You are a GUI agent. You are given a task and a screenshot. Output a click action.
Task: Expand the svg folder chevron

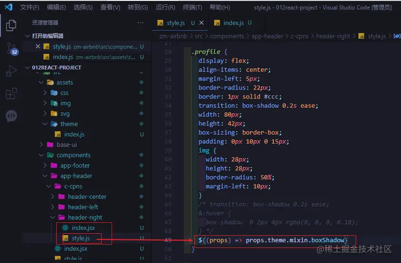coord(45,113)
